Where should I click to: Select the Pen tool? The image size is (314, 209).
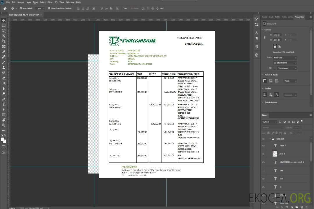point(3,99)
